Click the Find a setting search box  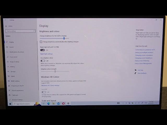20,31
